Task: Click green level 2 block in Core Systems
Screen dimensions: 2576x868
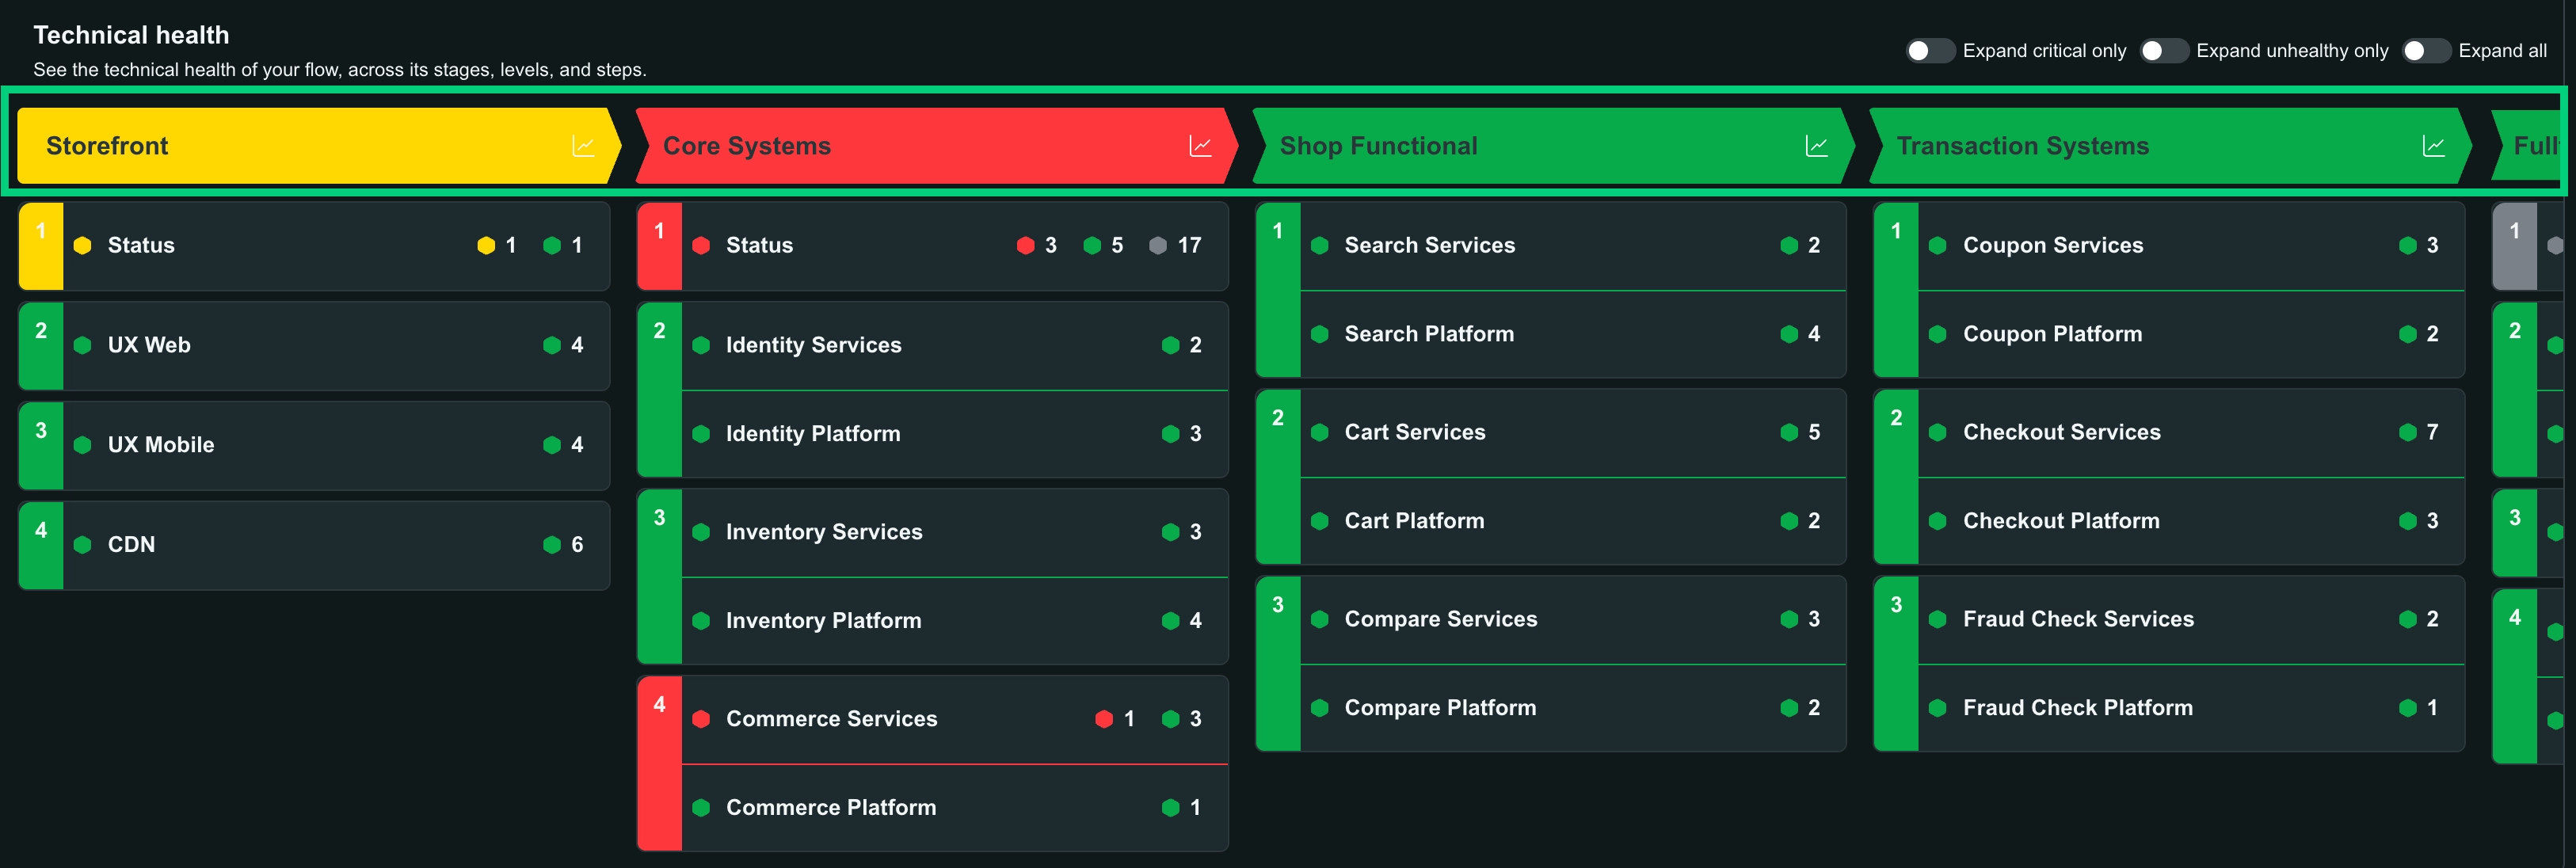Action: point(660,390)
